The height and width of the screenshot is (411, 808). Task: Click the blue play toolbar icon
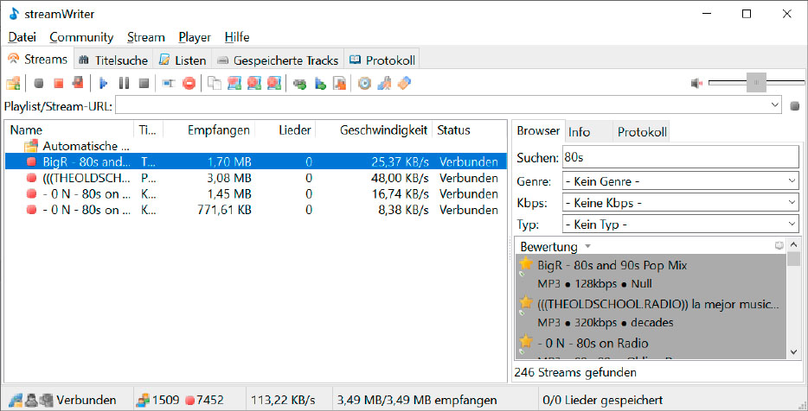pyautogui.click(x=104, y=84)
